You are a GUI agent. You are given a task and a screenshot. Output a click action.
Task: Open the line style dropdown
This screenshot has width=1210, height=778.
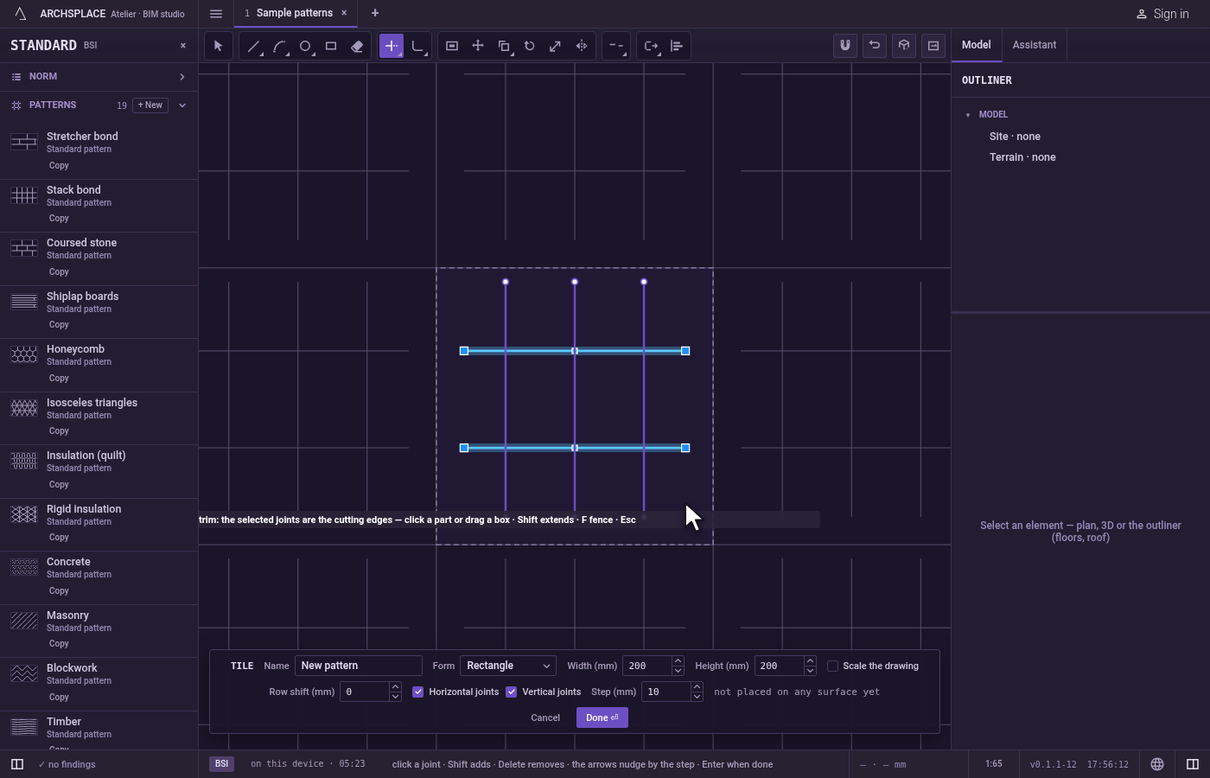click(x=615, y=46)
